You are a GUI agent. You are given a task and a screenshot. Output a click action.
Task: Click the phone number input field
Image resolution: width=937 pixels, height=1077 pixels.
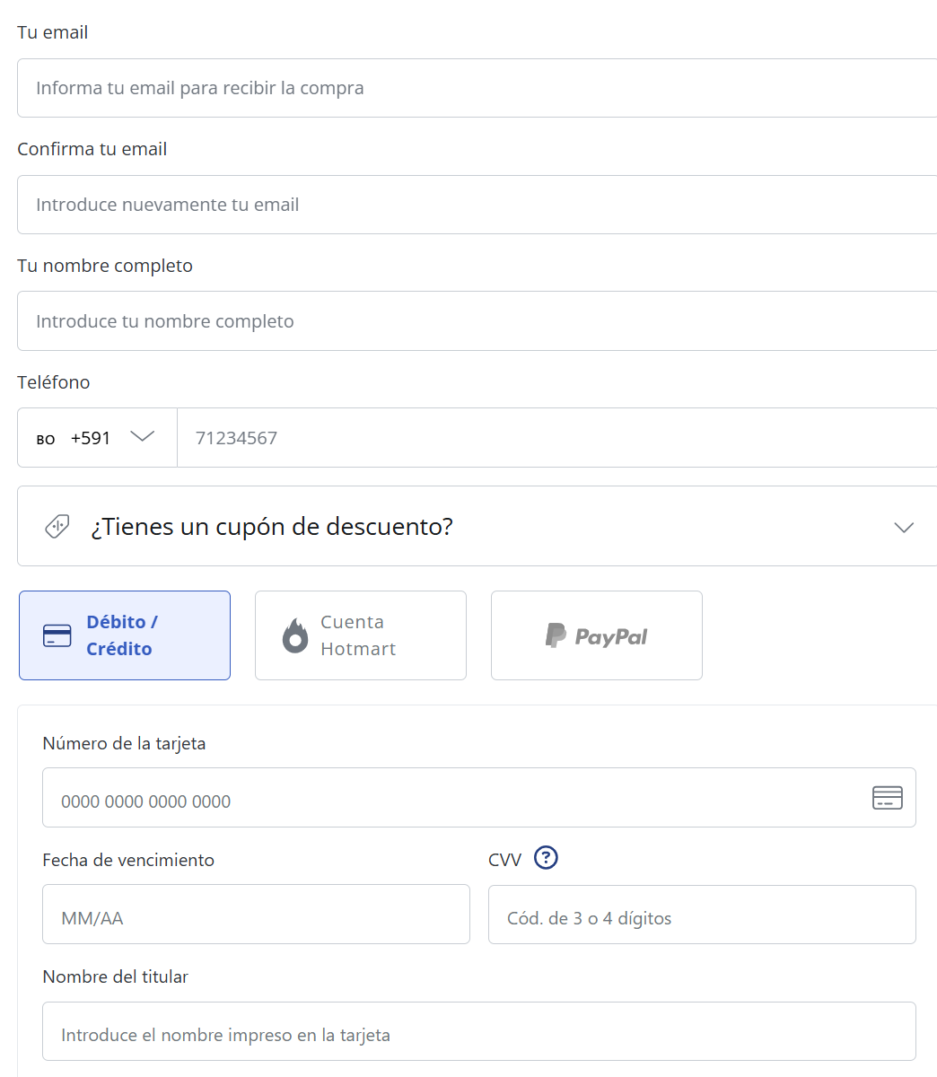coord(556,438)
